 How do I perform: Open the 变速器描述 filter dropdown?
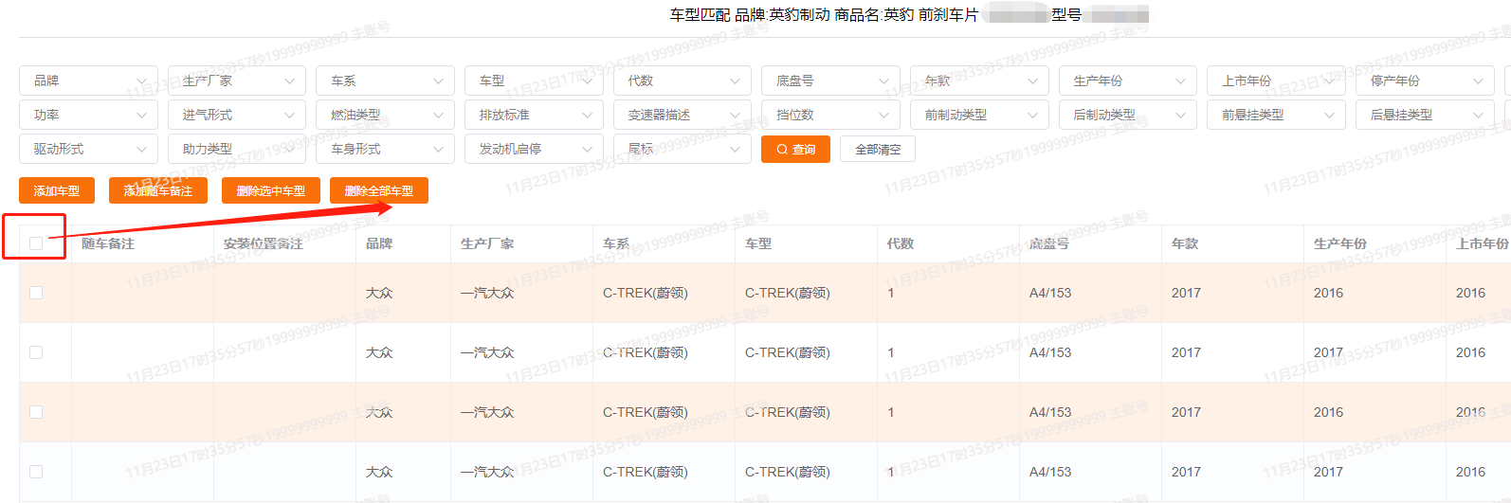click(683, 115)
